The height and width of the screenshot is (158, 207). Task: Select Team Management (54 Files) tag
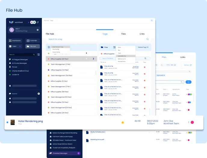pos(61,75)
